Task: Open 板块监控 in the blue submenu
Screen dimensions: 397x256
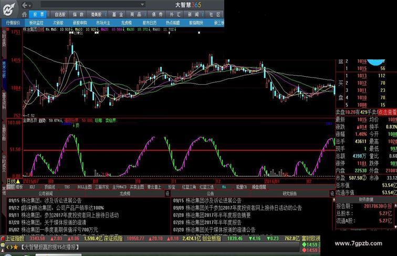Action: coord(36,23)
